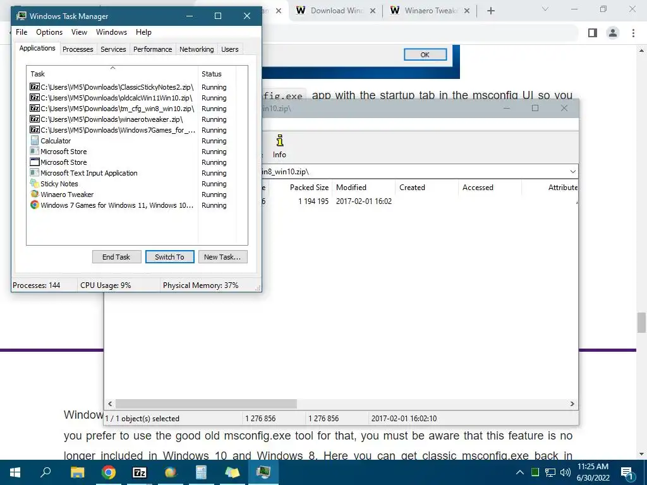
Task: Select the Windows7Games_for_ task row
Action: click(x=112, y=130)
